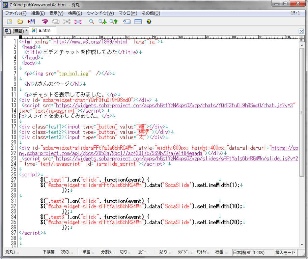
Task: Open search with the magnifier icon
Action: coord(91,22)
